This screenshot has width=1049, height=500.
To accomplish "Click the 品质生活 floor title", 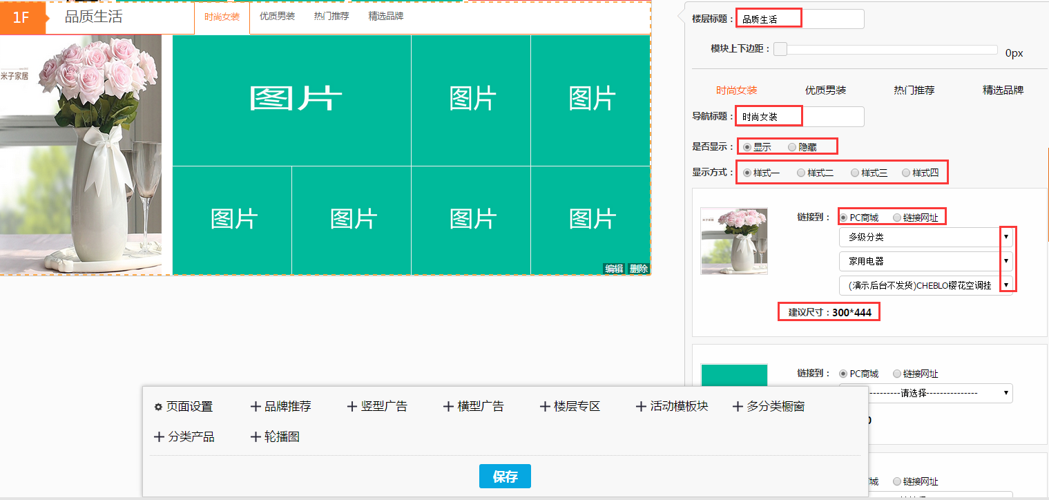I will point(93,17).
